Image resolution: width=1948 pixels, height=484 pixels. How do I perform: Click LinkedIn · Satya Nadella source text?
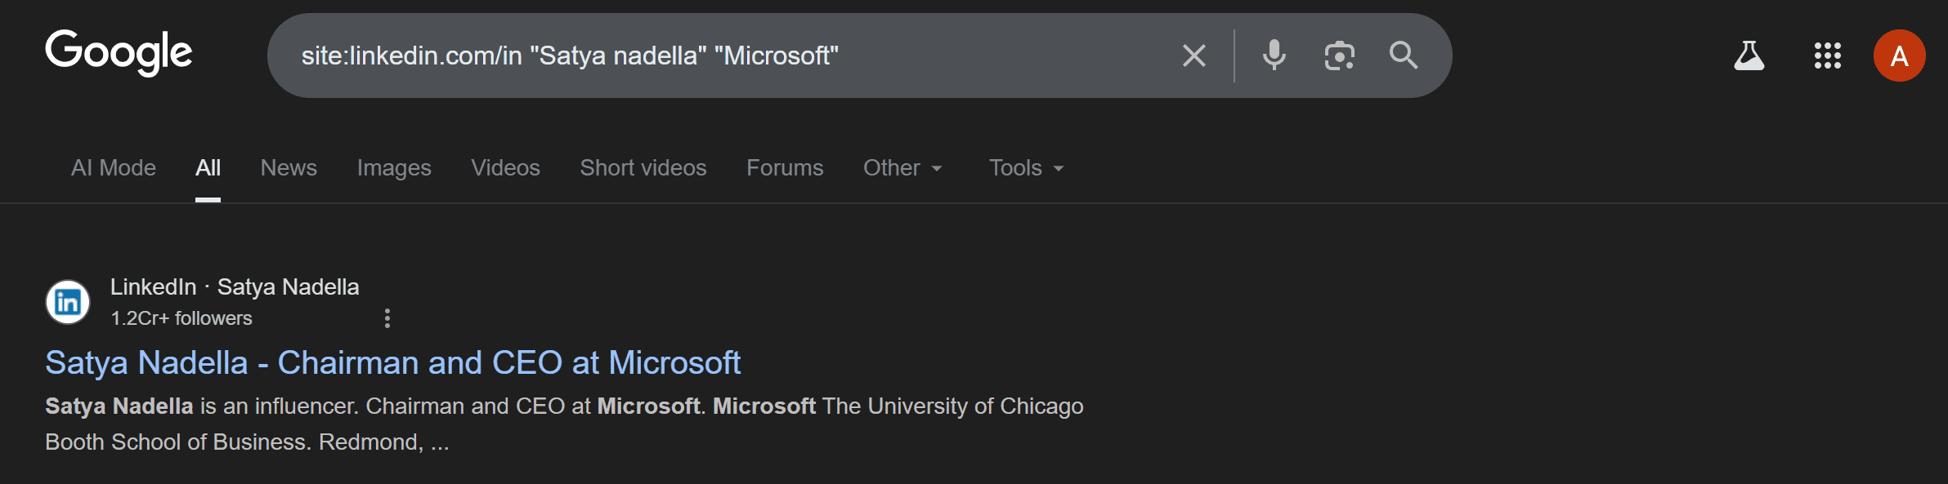[x=235, y=287]
